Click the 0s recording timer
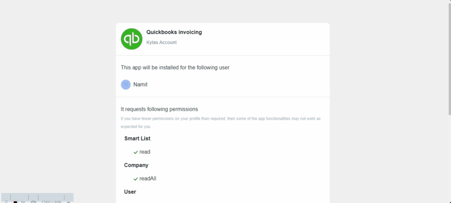This screenshot has width=451, height=203. coord(23,202)
